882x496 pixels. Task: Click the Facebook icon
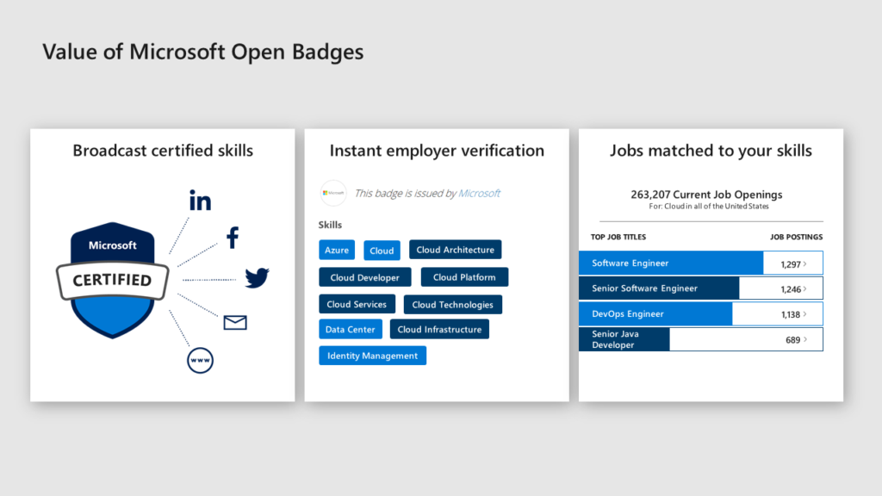pyautogui.click(x=232, y=237)
